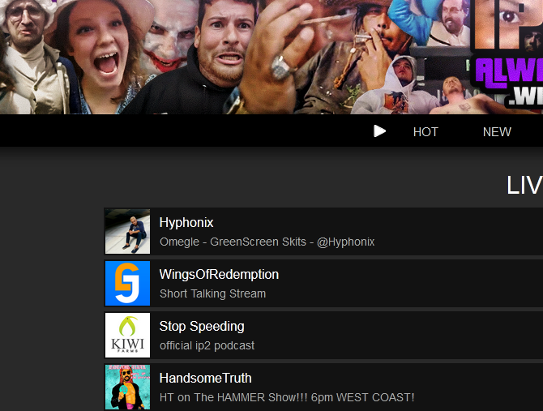Select 'official ip2 podcast' description text
Image resolution: width=543 pixels, height=411 pixels.
tap(207, 345)
